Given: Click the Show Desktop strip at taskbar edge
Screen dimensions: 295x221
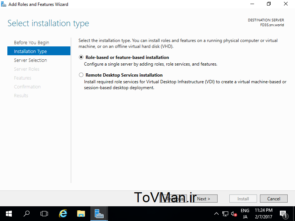Looking at the screenshot, I should pos(294,214).
